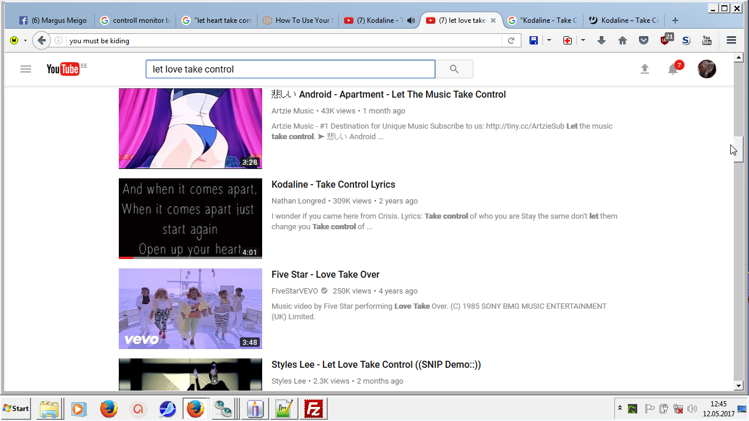This screenshot has width=749, height=421.
Task: Open 'Five Star - Love Take Over' title
Action: click(325, 275)
